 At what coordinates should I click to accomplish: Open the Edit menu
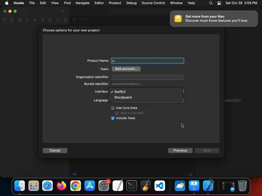(x=43, y=3)
